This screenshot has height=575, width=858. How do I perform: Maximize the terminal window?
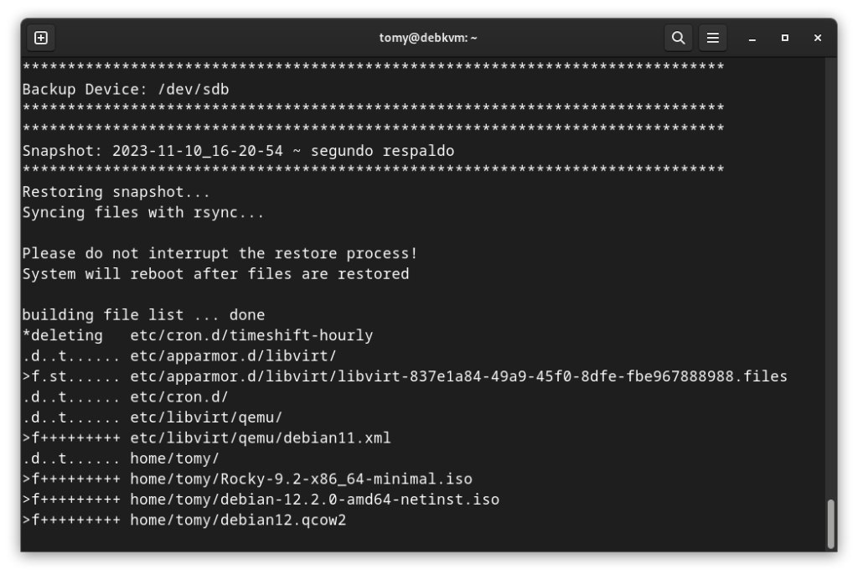pyautogui.click(x=785, y=38)
